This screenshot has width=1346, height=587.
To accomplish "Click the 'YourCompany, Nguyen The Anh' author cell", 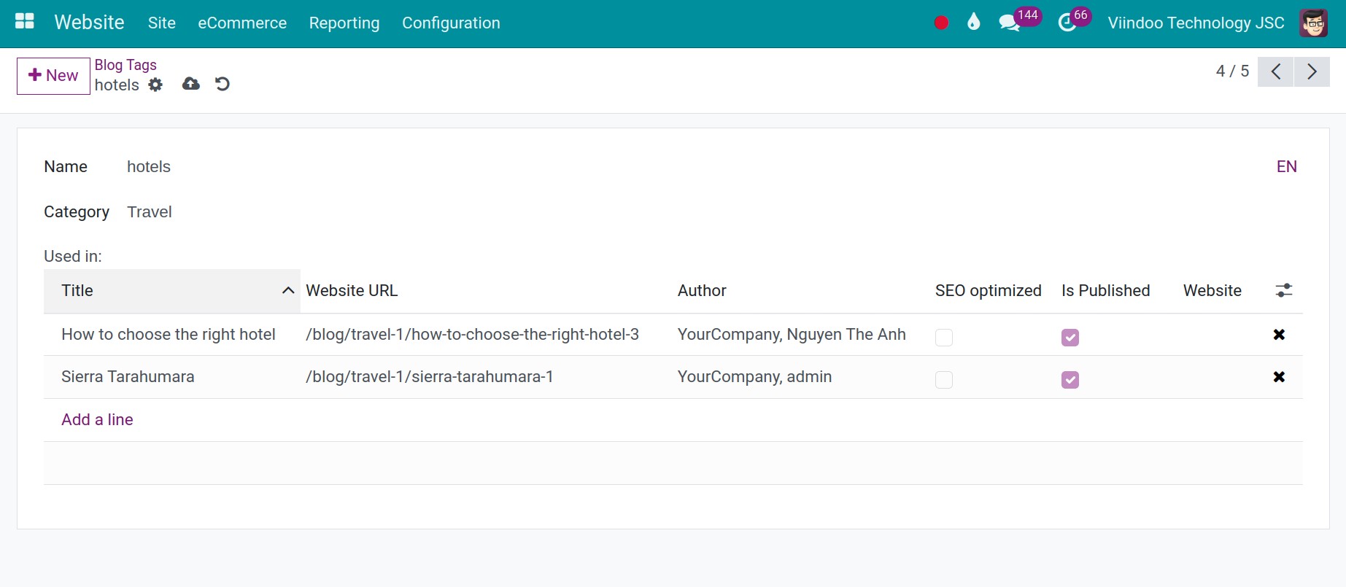I will (792, 334).
